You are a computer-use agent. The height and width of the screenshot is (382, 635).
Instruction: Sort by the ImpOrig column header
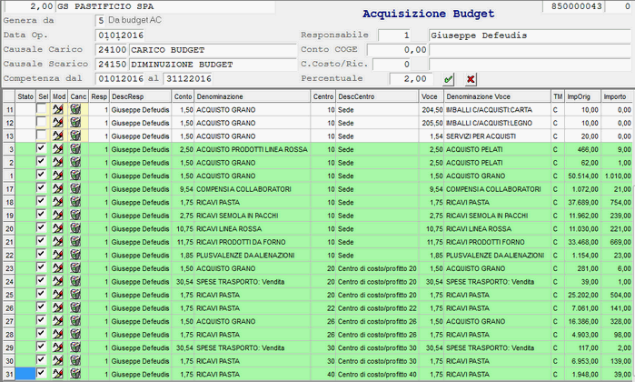tap(582, 96)
